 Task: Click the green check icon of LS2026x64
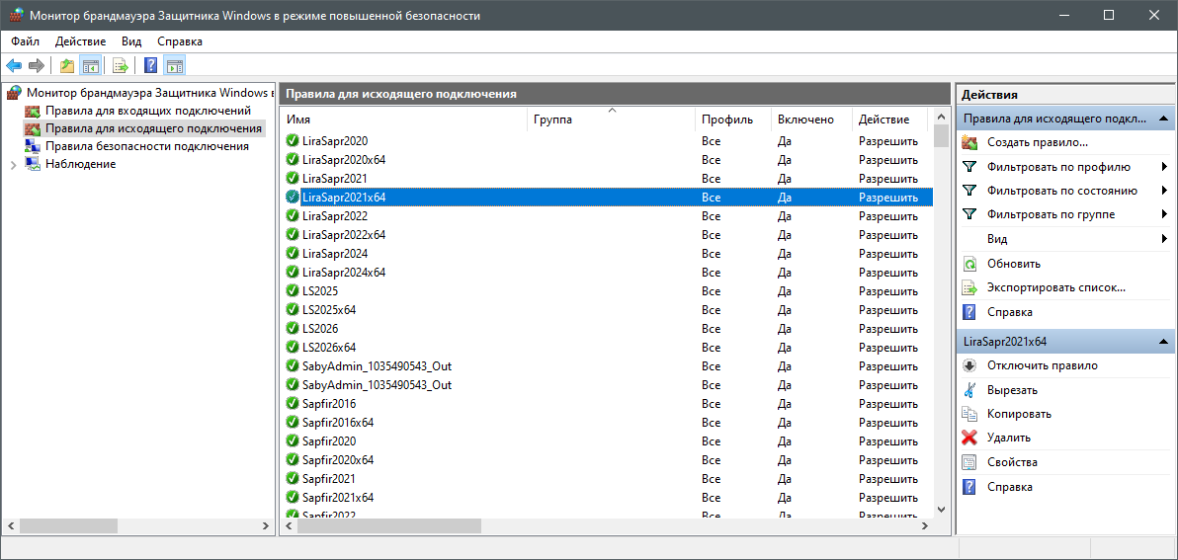(x=293, y=347)
